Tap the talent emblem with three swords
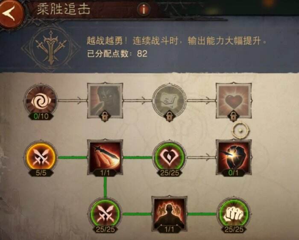The height and width of the screenshot is (240, 299). pos(51,48)
